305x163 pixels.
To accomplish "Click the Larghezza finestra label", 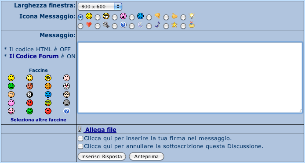I will click(x=45, y=5).
